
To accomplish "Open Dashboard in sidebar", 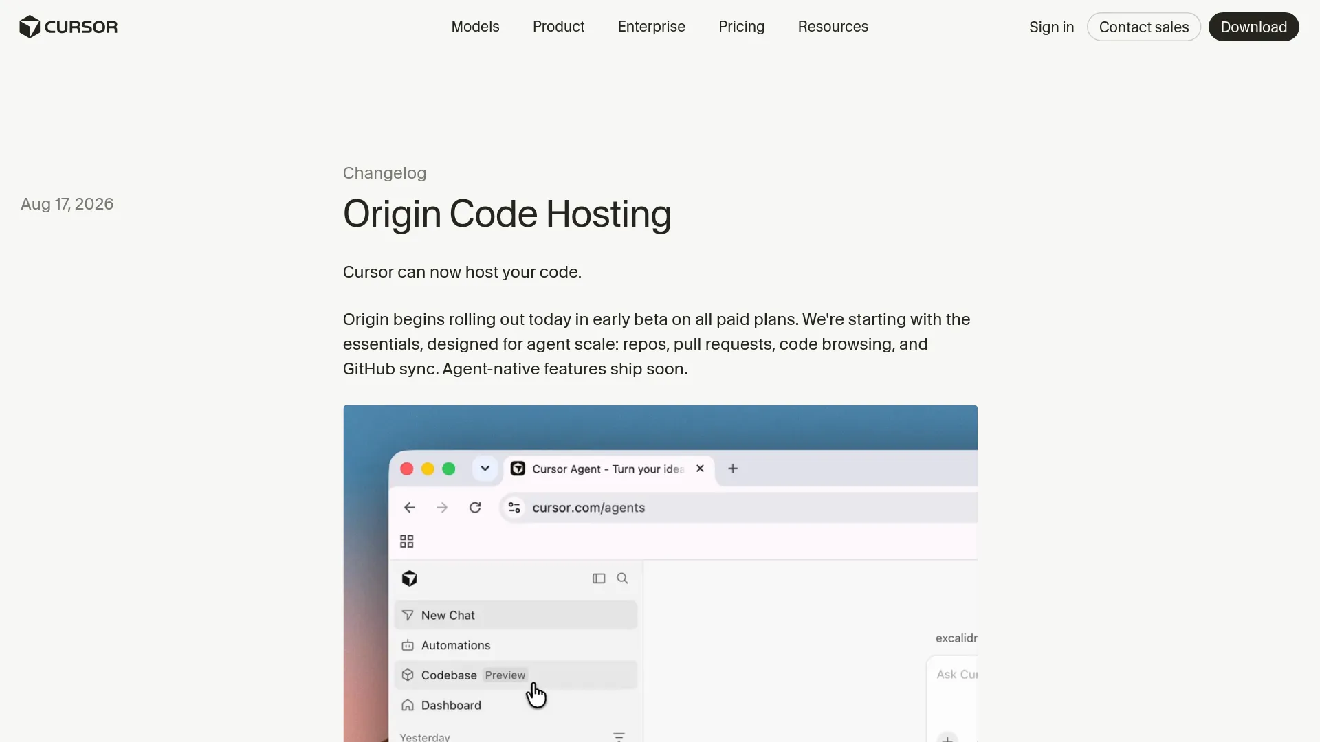I will (516, 706).
